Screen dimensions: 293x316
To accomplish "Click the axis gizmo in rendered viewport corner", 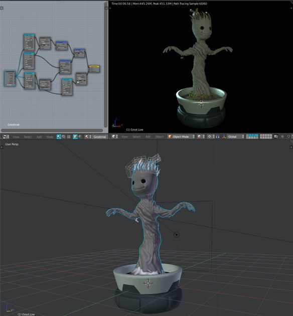I will click(117, 123).
